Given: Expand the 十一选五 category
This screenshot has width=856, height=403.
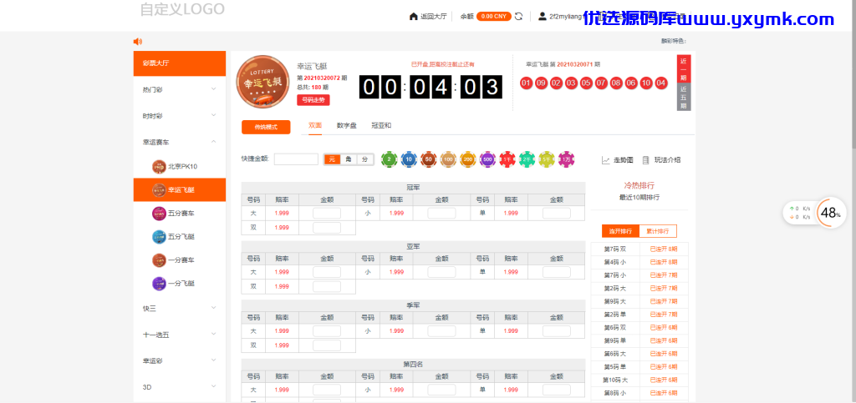Looking at the screenshot, I should [180, 335].
